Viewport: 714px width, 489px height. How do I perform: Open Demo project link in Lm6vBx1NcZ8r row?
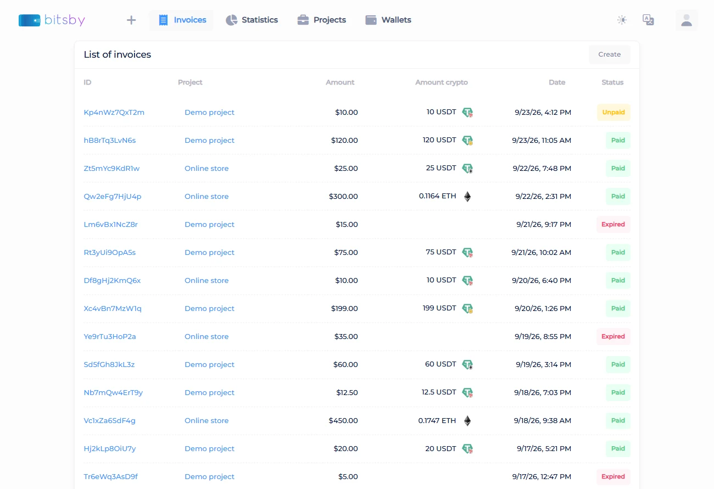(x=209, y=225)
